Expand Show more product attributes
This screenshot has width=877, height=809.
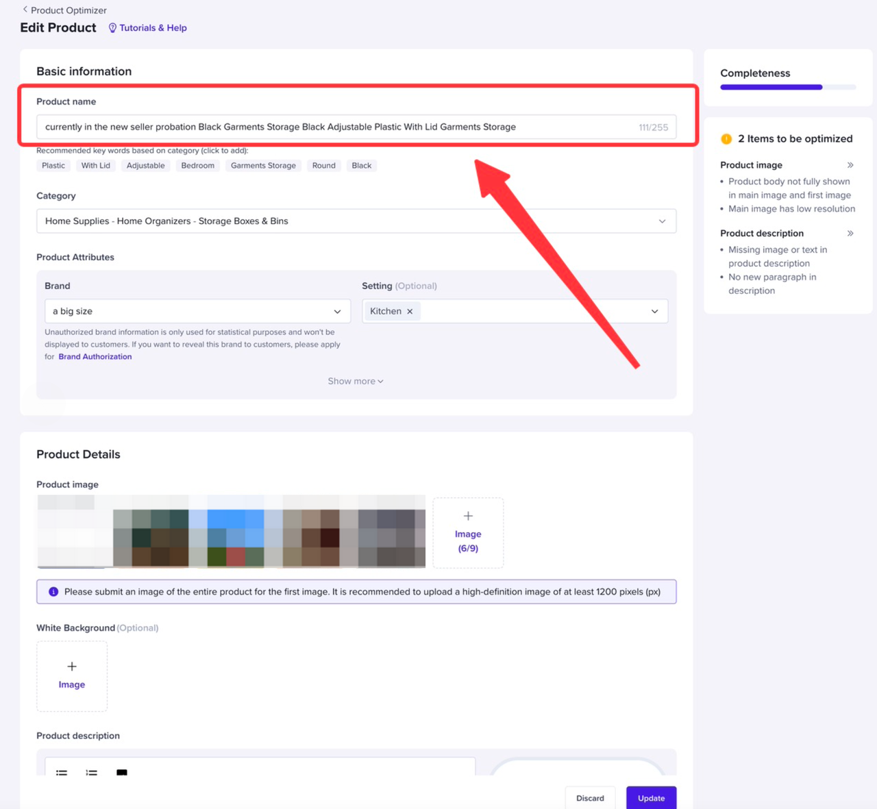pos(356,381)
